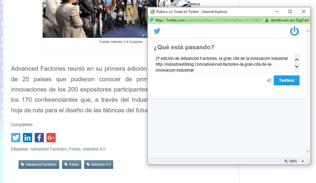Click the Twittear button
Image resolution: width=316 pixels, height=183 pixels.
click(287, 80)
